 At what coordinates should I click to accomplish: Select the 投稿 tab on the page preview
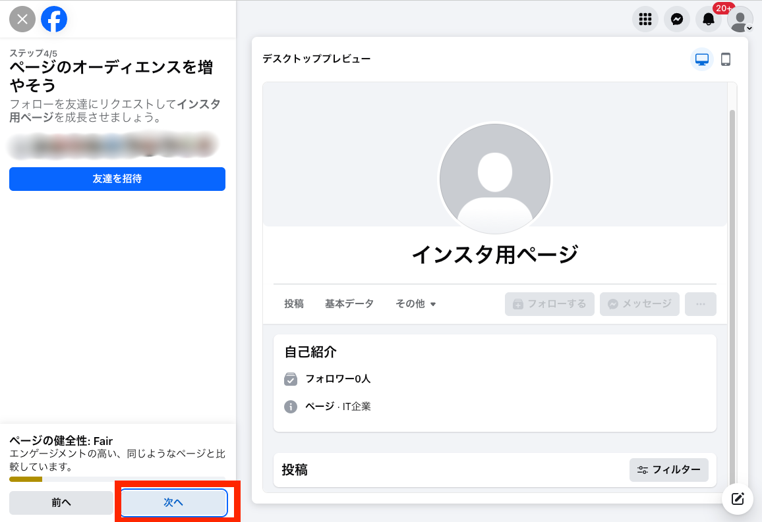[x=293, y=303]
